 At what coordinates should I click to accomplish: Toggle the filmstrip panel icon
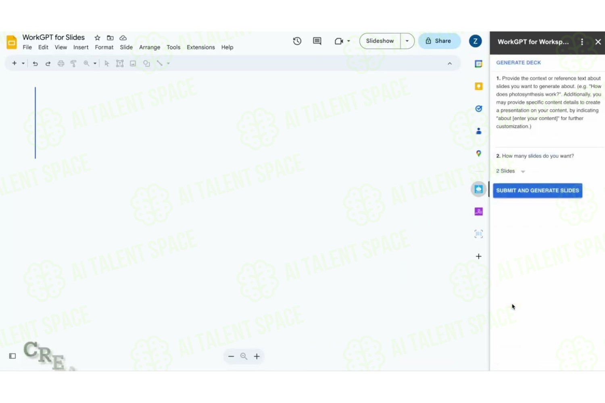point(13,356)
